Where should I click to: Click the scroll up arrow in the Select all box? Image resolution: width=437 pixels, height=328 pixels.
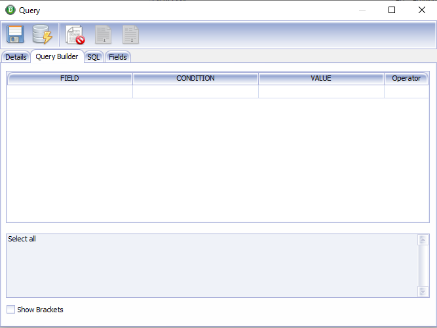point(423,240)
